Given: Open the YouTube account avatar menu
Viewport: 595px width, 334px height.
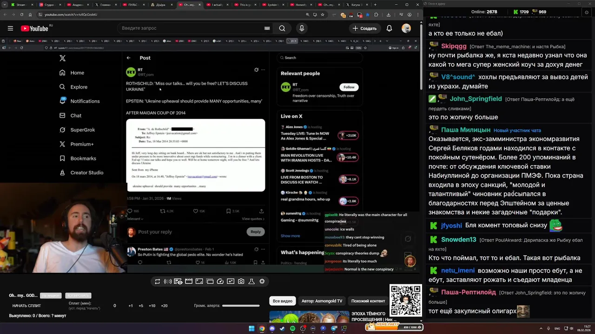Looking at the screenshot, I should (406, 28).
